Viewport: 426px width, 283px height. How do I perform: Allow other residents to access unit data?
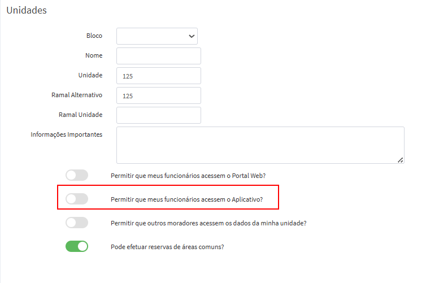[77, 223]
